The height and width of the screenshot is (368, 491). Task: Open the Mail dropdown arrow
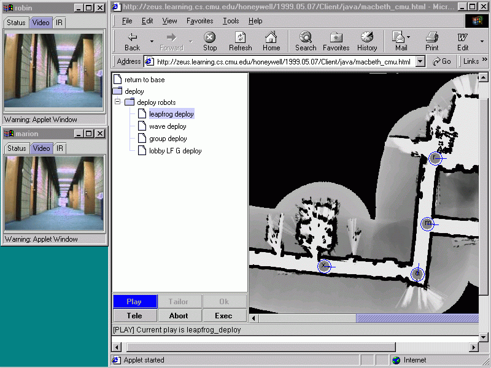pos(409,38)
